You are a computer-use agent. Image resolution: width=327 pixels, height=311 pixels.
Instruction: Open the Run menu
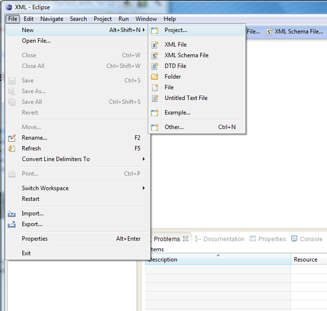[x=123, y=19]
